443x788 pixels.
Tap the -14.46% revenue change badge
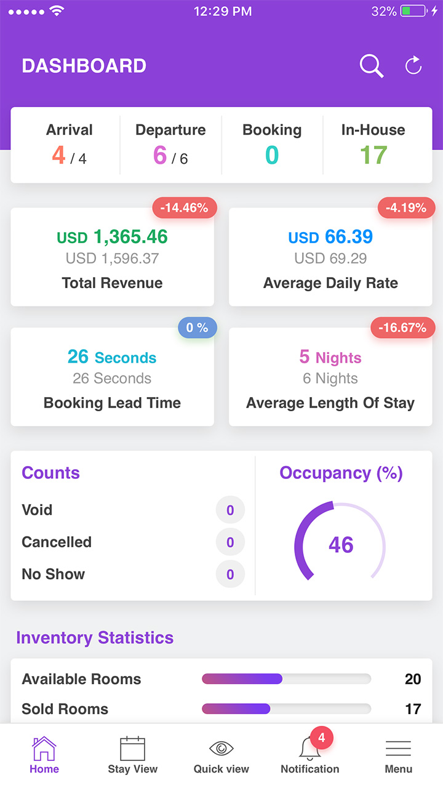click(185, 208)
